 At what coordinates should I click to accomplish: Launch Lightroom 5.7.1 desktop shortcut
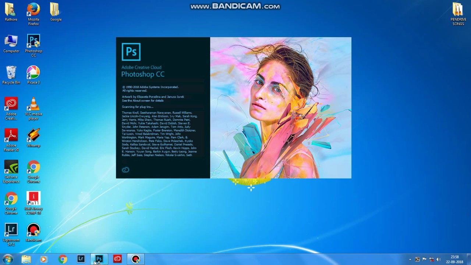(11, 235)
